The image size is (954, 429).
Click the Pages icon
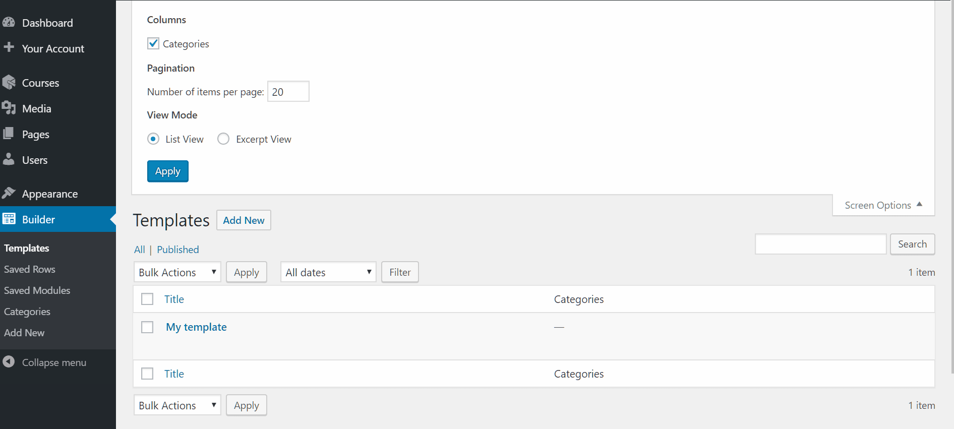tap(9, 134)
